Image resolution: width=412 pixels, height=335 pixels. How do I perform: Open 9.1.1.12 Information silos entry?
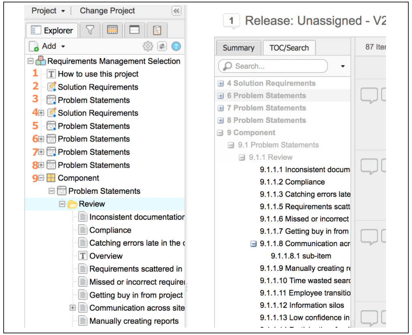(302, 305)
